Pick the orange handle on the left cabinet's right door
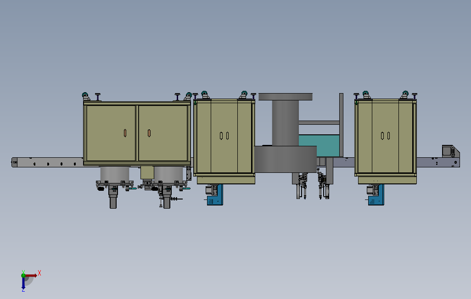 pos(149,133)
